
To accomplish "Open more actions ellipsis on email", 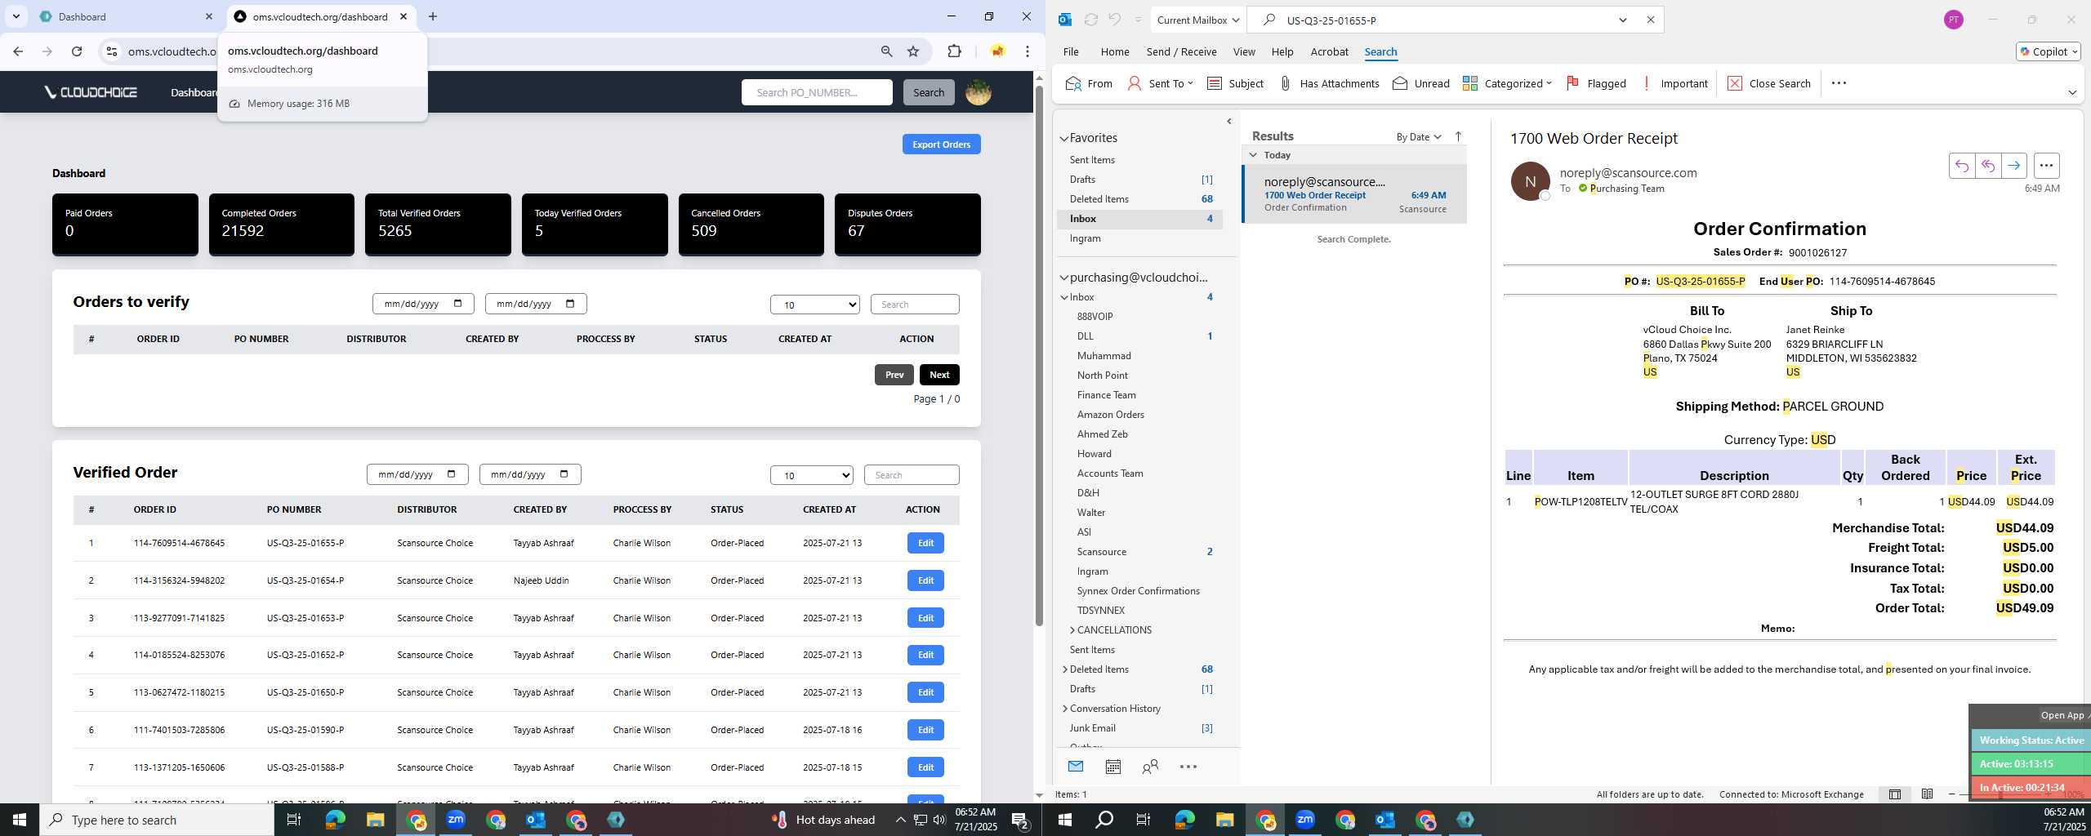I will [x=2046, y=166].
